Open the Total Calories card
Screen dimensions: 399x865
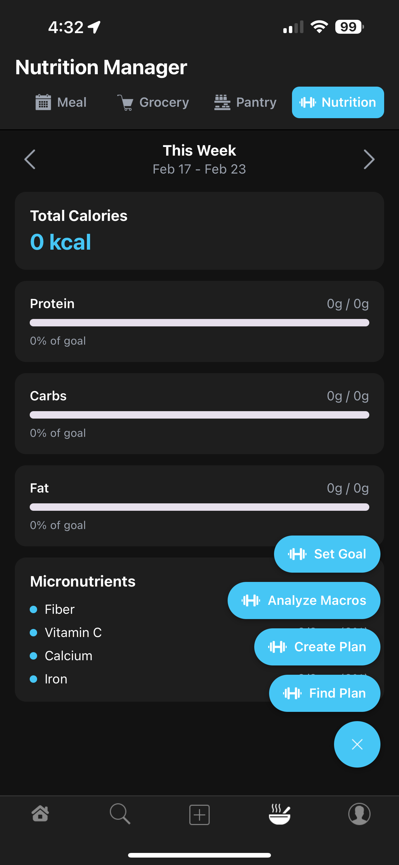199,231
